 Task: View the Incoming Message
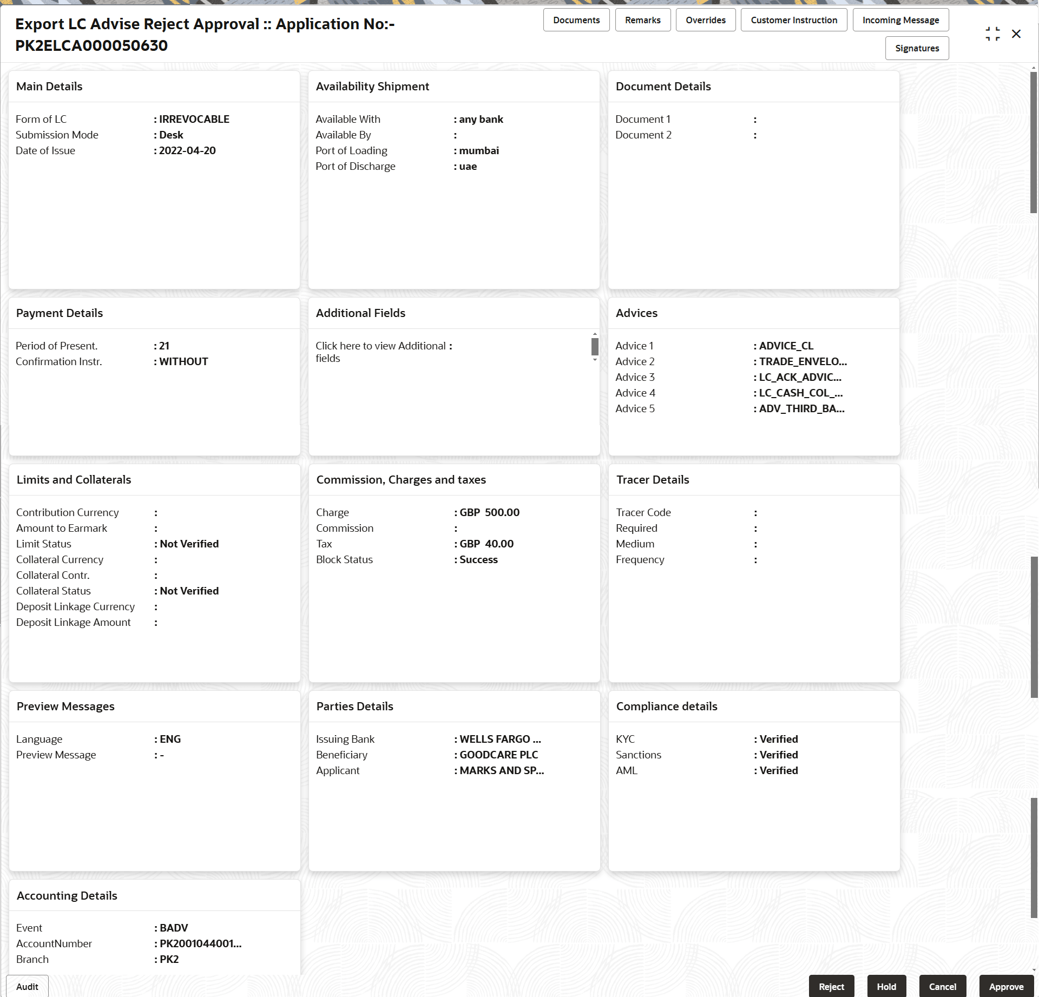pyautogui.click(x=900, y=19)
